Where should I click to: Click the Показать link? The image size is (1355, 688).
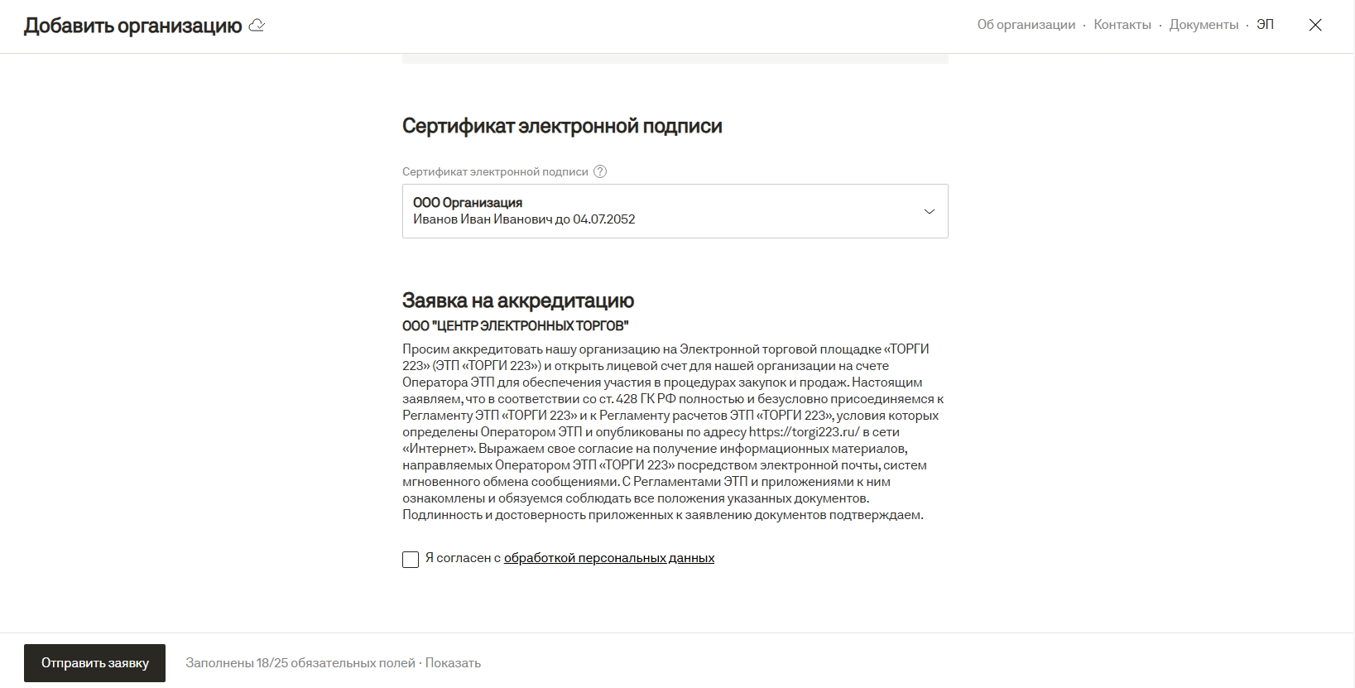pyautogui.click(x=453, y=663)
